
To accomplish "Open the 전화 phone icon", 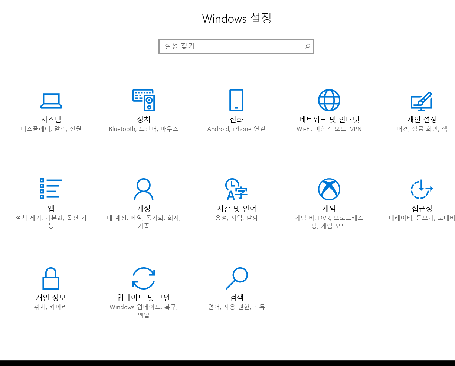I will [236, 100].
